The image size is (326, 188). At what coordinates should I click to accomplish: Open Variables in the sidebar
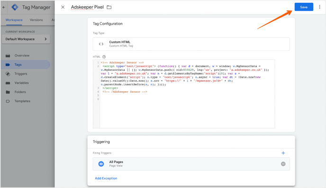tap(21, 83)
